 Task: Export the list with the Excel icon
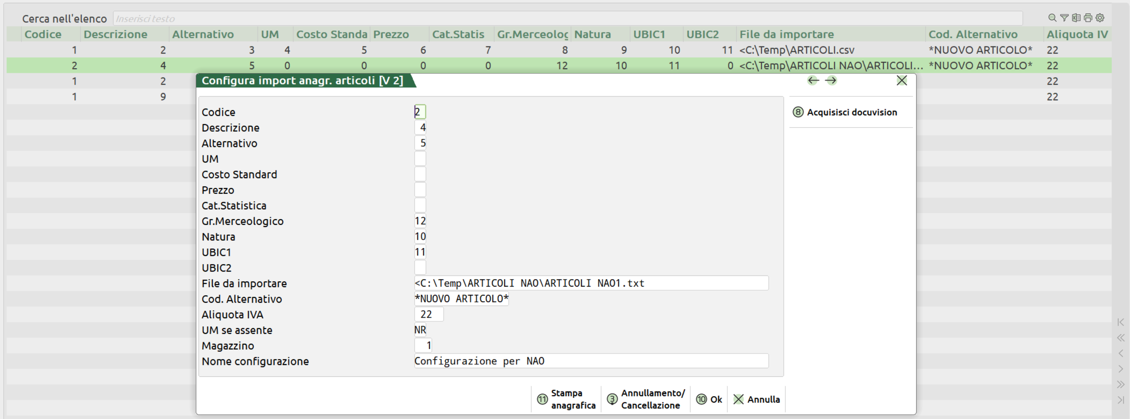click(1076, 18)
